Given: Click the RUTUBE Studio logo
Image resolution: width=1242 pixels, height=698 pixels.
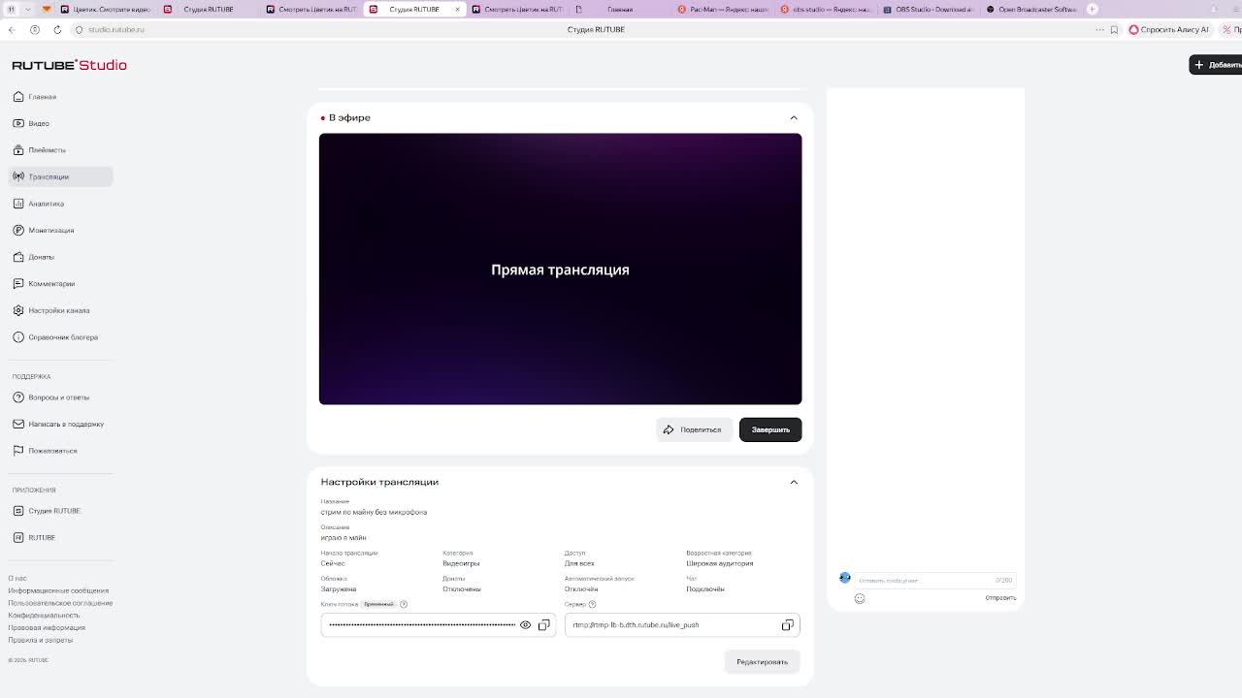Looking at the screenshot, I should tap(69, 65).
